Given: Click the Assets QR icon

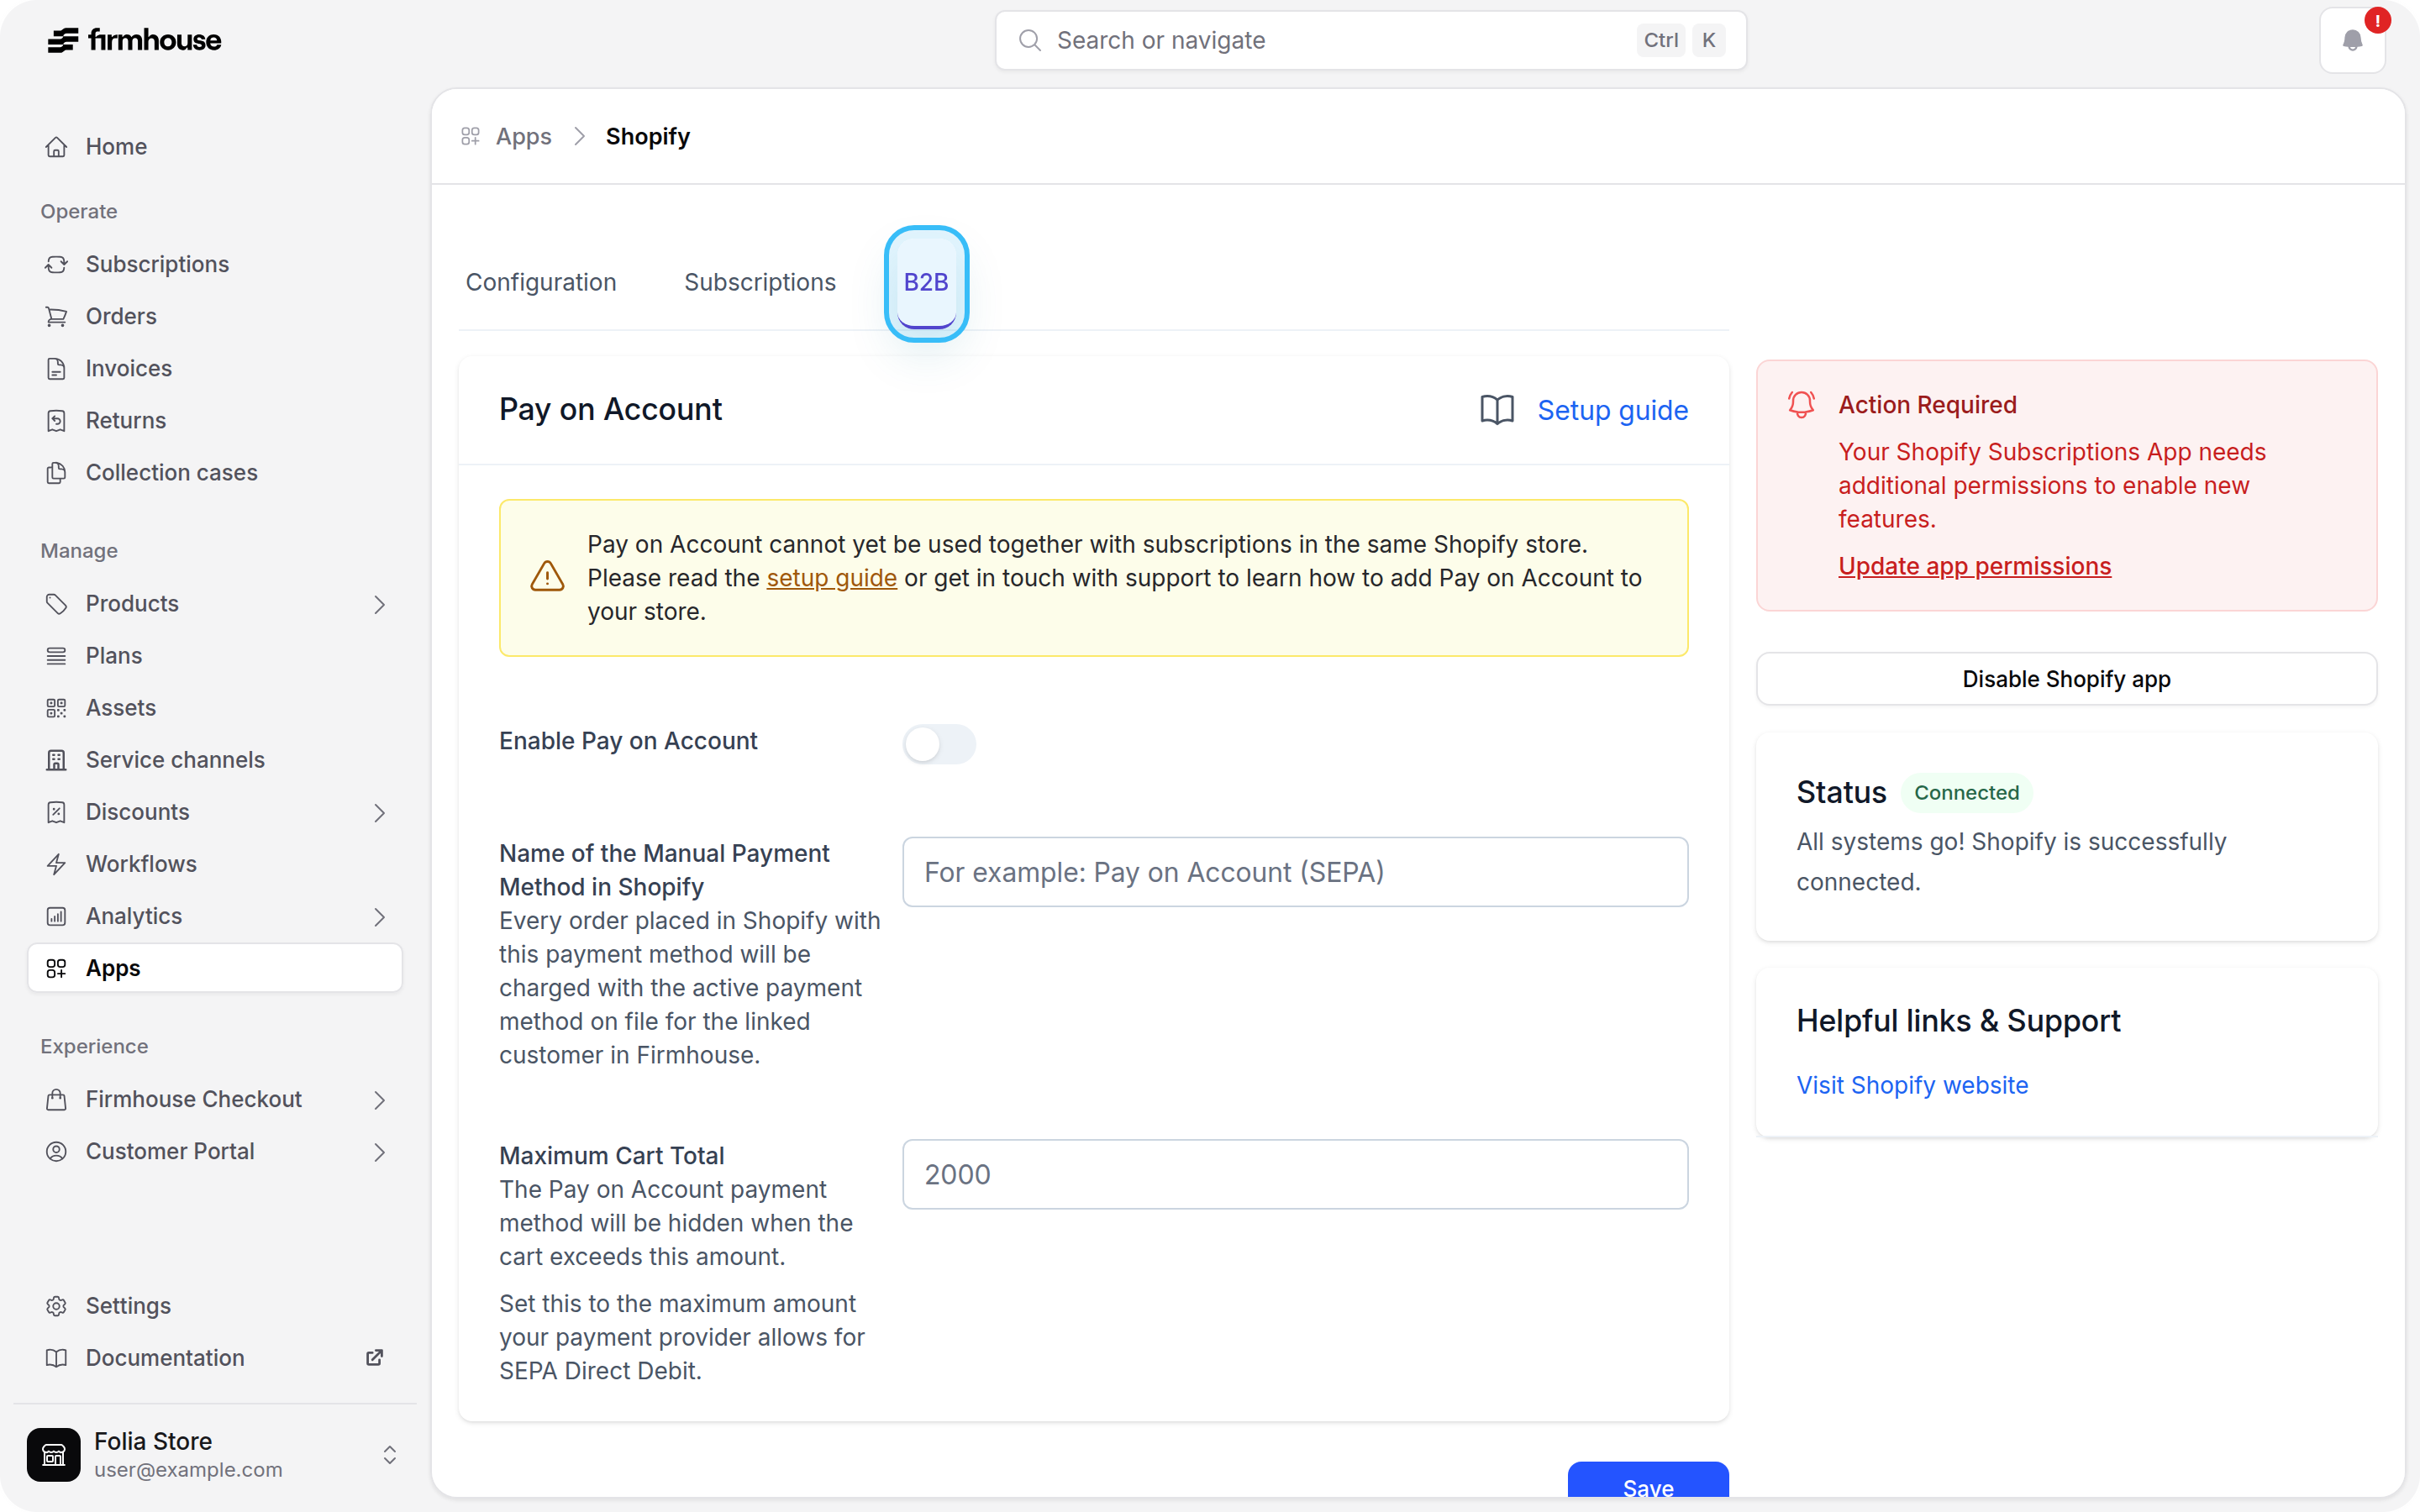Looking at the screenshot, I should [x=57, y=708].
